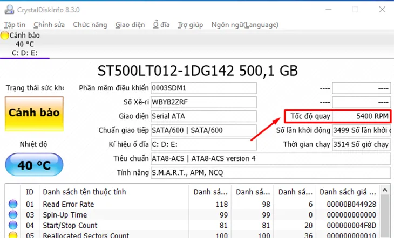Click the ID column header

click(x=30, y=192)
